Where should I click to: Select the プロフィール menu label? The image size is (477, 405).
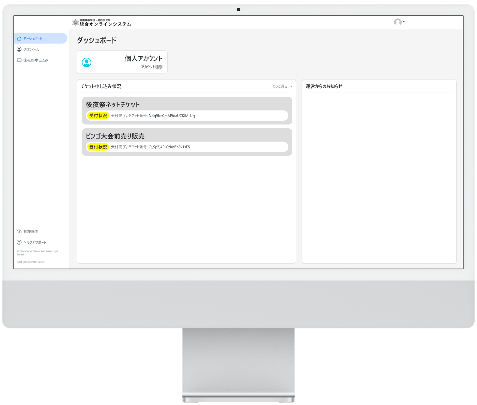coord(31,49)
